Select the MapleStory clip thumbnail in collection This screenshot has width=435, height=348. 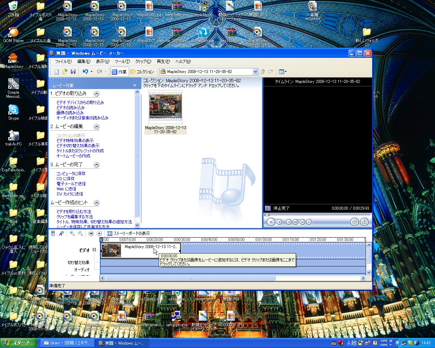point(166,107)
